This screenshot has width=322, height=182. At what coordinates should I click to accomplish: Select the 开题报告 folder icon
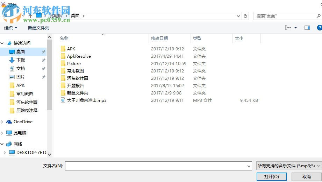point(63,85)
